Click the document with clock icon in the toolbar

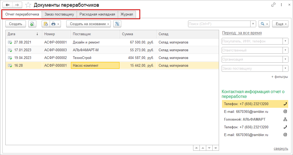tap(46, 24)
